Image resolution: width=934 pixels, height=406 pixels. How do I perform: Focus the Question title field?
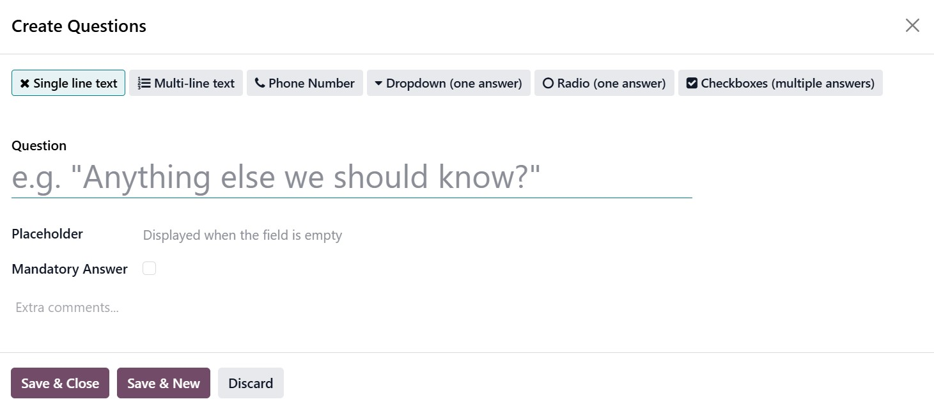(x=352, y=177)
